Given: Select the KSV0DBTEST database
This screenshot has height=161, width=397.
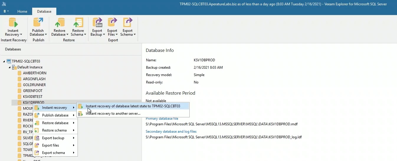Looking at the screenshot, I should click(x=32, y=97).
